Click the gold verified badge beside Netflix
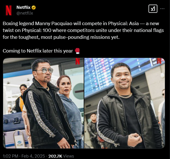 coord(34,7)
